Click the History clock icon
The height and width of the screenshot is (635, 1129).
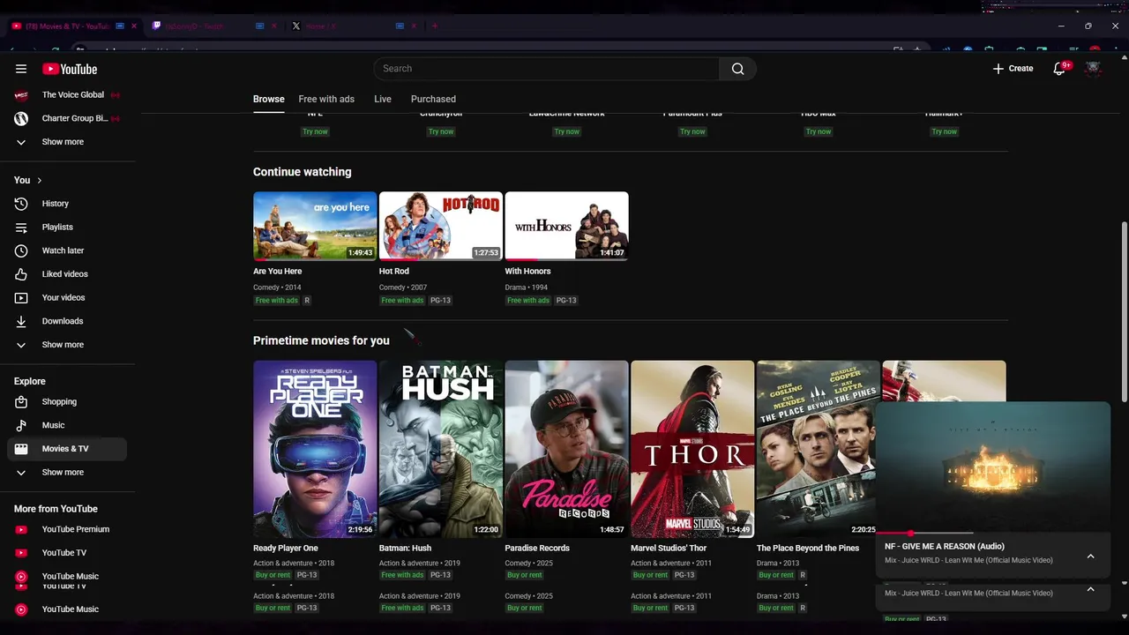click(21, 204)
